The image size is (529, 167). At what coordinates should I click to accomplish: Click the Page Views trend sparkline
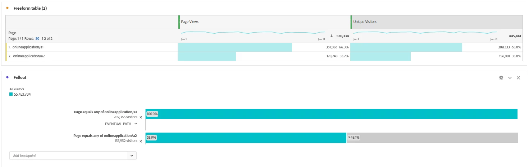point(253,33)
